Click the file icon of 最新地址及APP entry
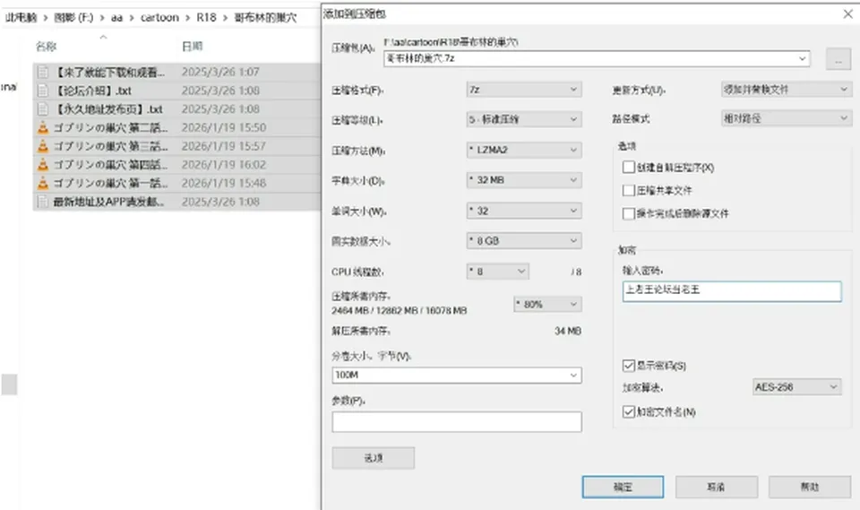860x510 pixels. pos(43,202)
